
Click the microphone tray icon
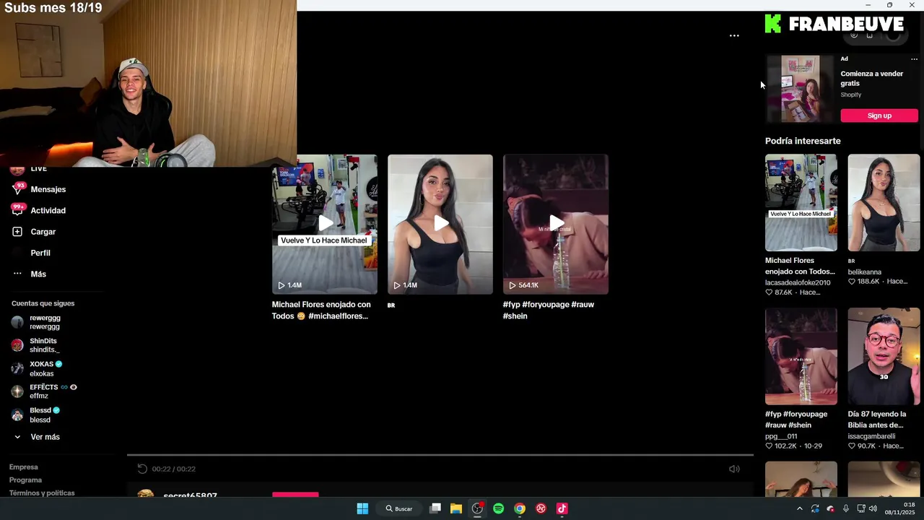pyautogui.click(x=845, y=508)
